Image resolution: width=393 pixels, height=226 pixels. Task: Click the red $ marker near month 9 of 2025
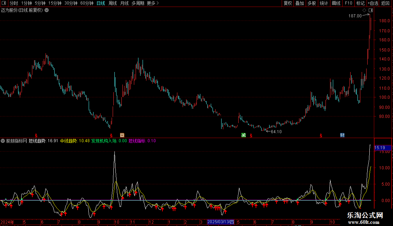tap(321, 135)
